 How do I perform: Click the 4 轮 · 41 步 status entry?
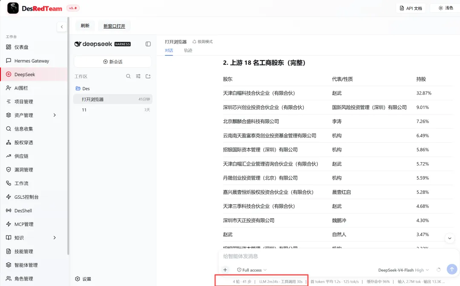click(242, 282)
